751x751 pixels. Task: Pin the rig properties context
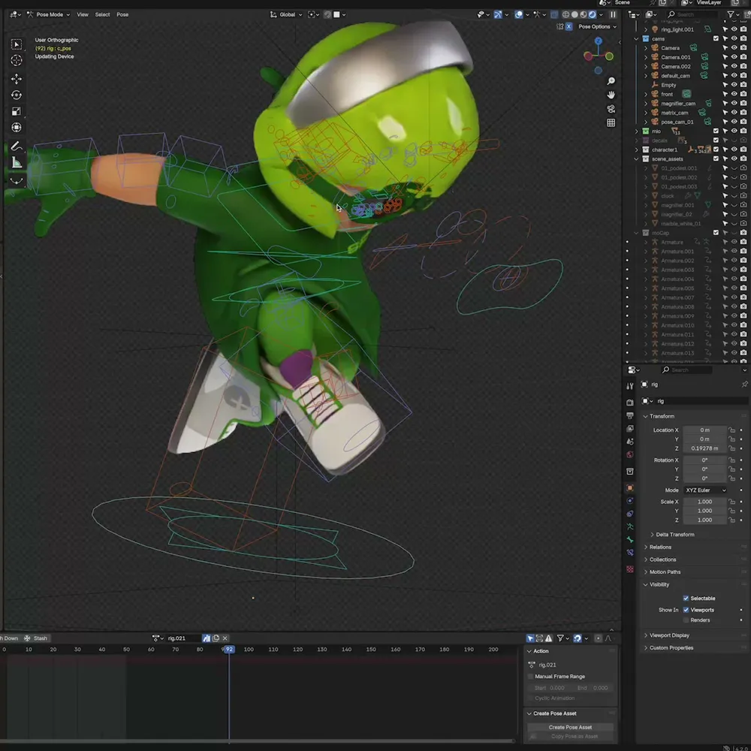[x=744, y=384]
